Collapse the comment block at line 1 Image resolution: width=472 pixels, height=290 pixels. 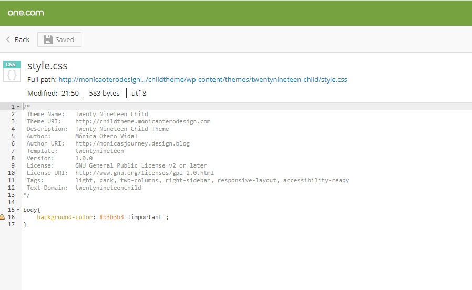18,107
